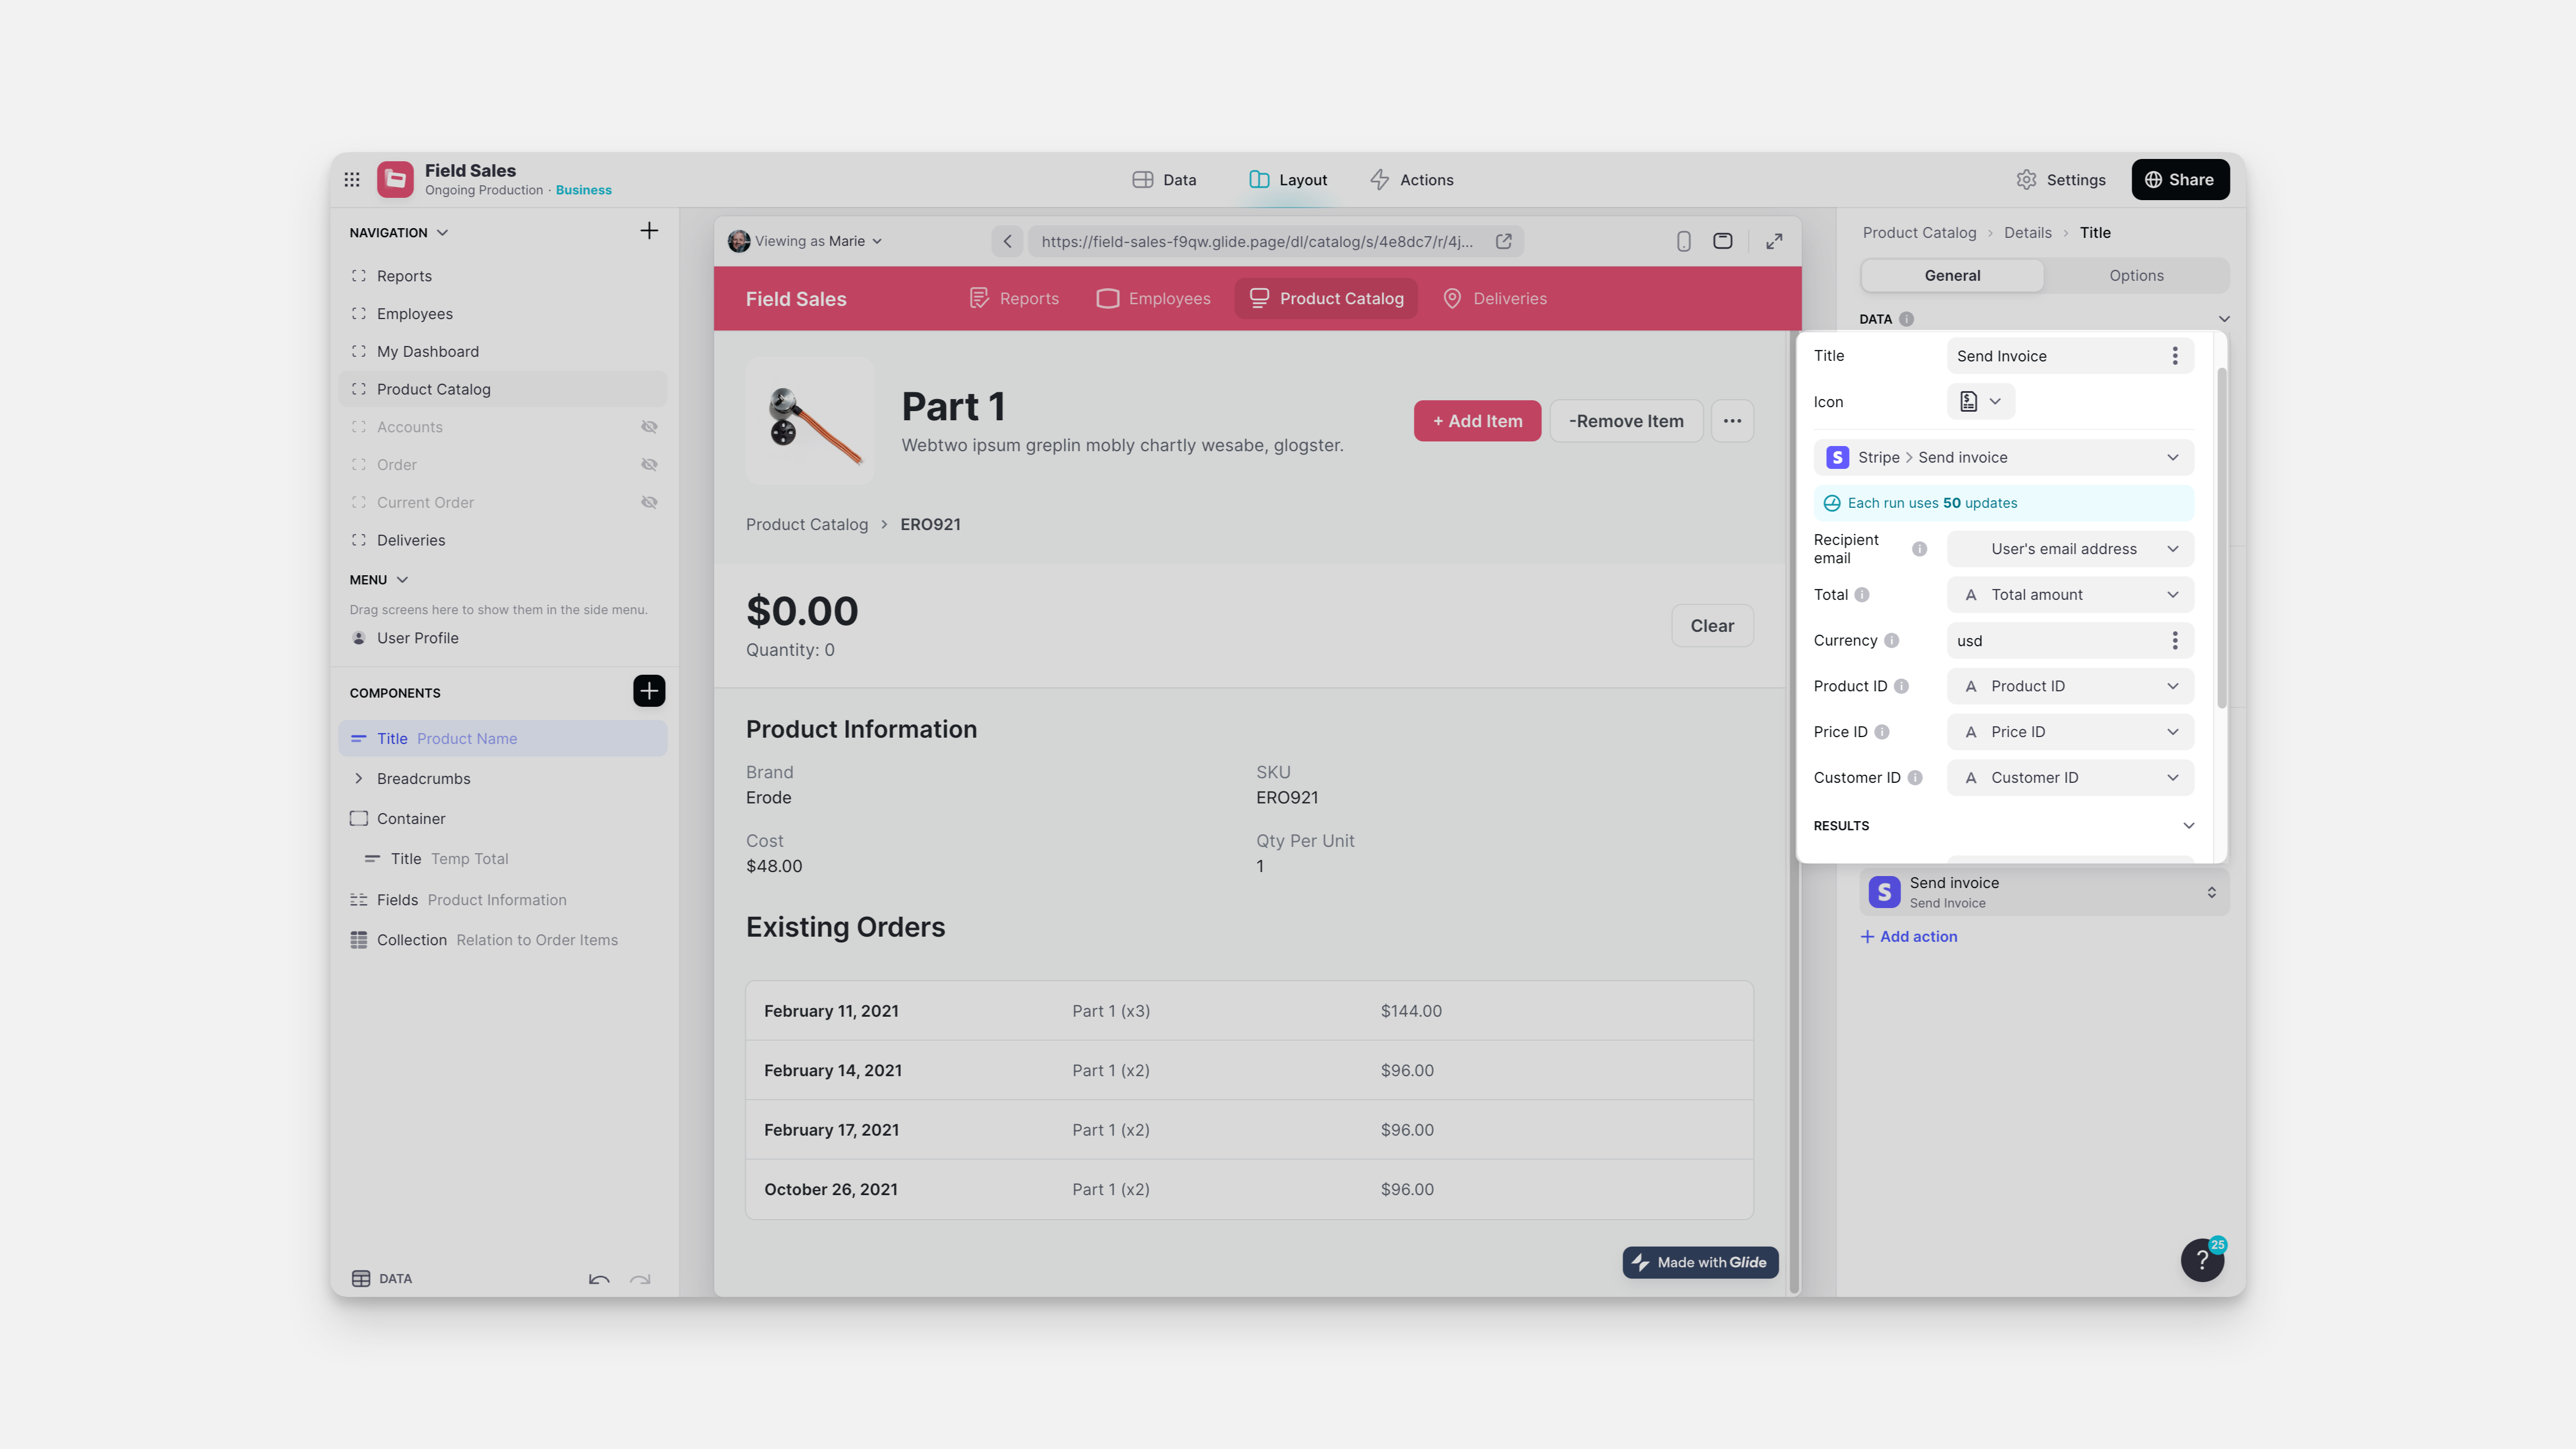
Task: Open the Recipient email dropdown
Action: coord(2070,548)
